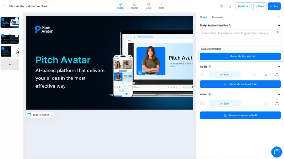
Task: Open the English language dropdown
Action: coord(243,6)
